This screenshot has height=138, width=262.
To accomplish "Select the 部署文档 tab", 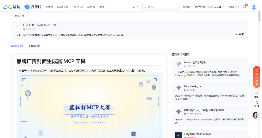I will [17, 46].
